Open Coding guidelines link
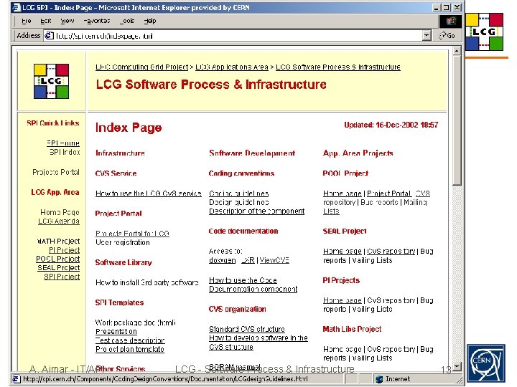This screenshot has height=387, width=517. 238,193
